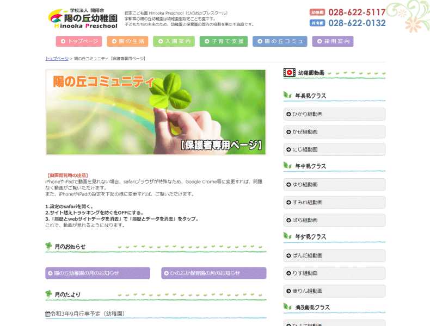Open きりん組動画 link

(x=334, y=291)
